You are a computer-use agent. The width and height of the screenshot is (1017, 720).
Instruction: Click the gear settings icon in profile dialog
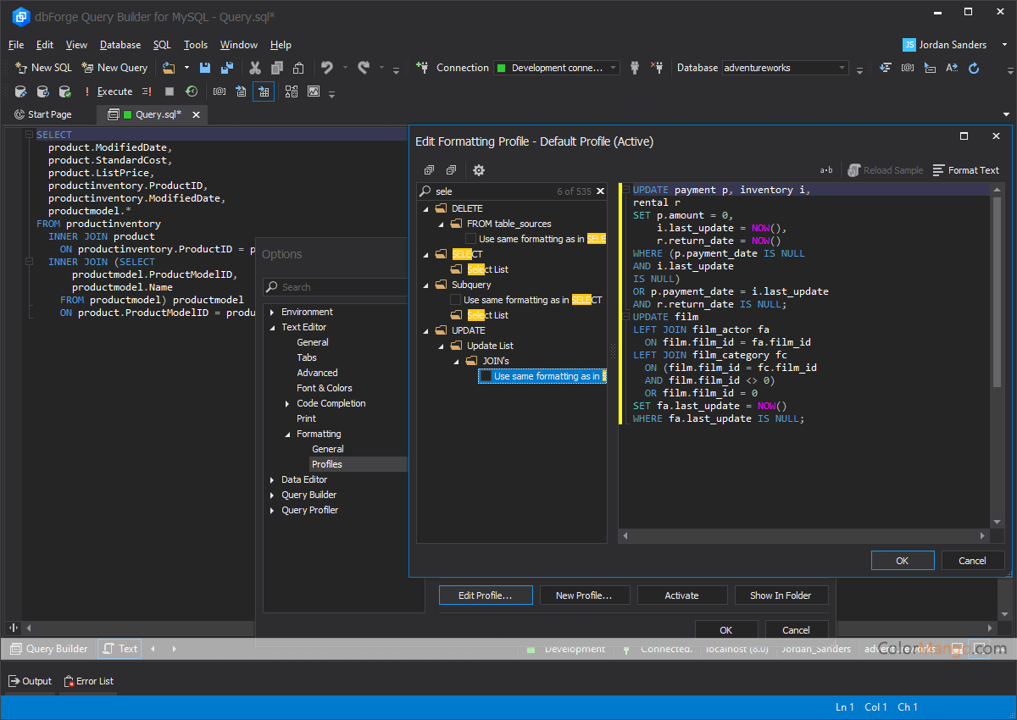(479, 170)
